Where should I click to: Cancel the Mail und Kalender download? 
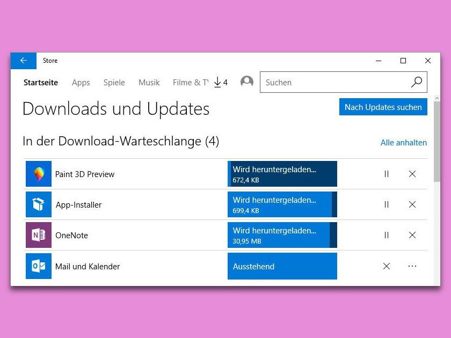[x=387, y=266]
